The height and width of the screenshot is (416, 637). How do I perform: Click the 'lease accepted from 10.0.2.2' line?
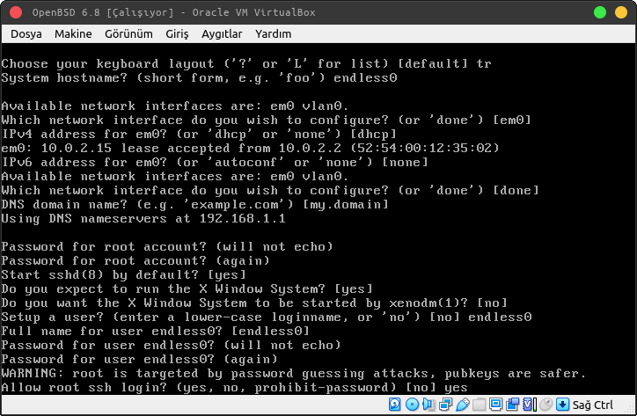tap(250, 148)
